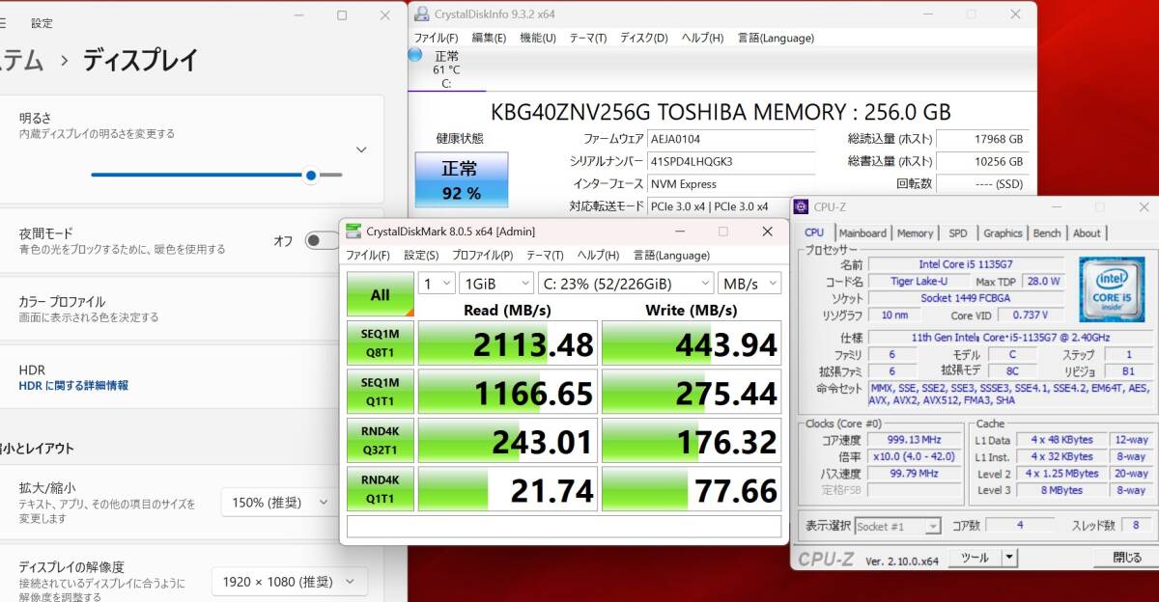This screenshot has height=602, width=1159.
Task: Open ヘルプ(H) menu in CrystalDiskInfo
Action: 702,38
